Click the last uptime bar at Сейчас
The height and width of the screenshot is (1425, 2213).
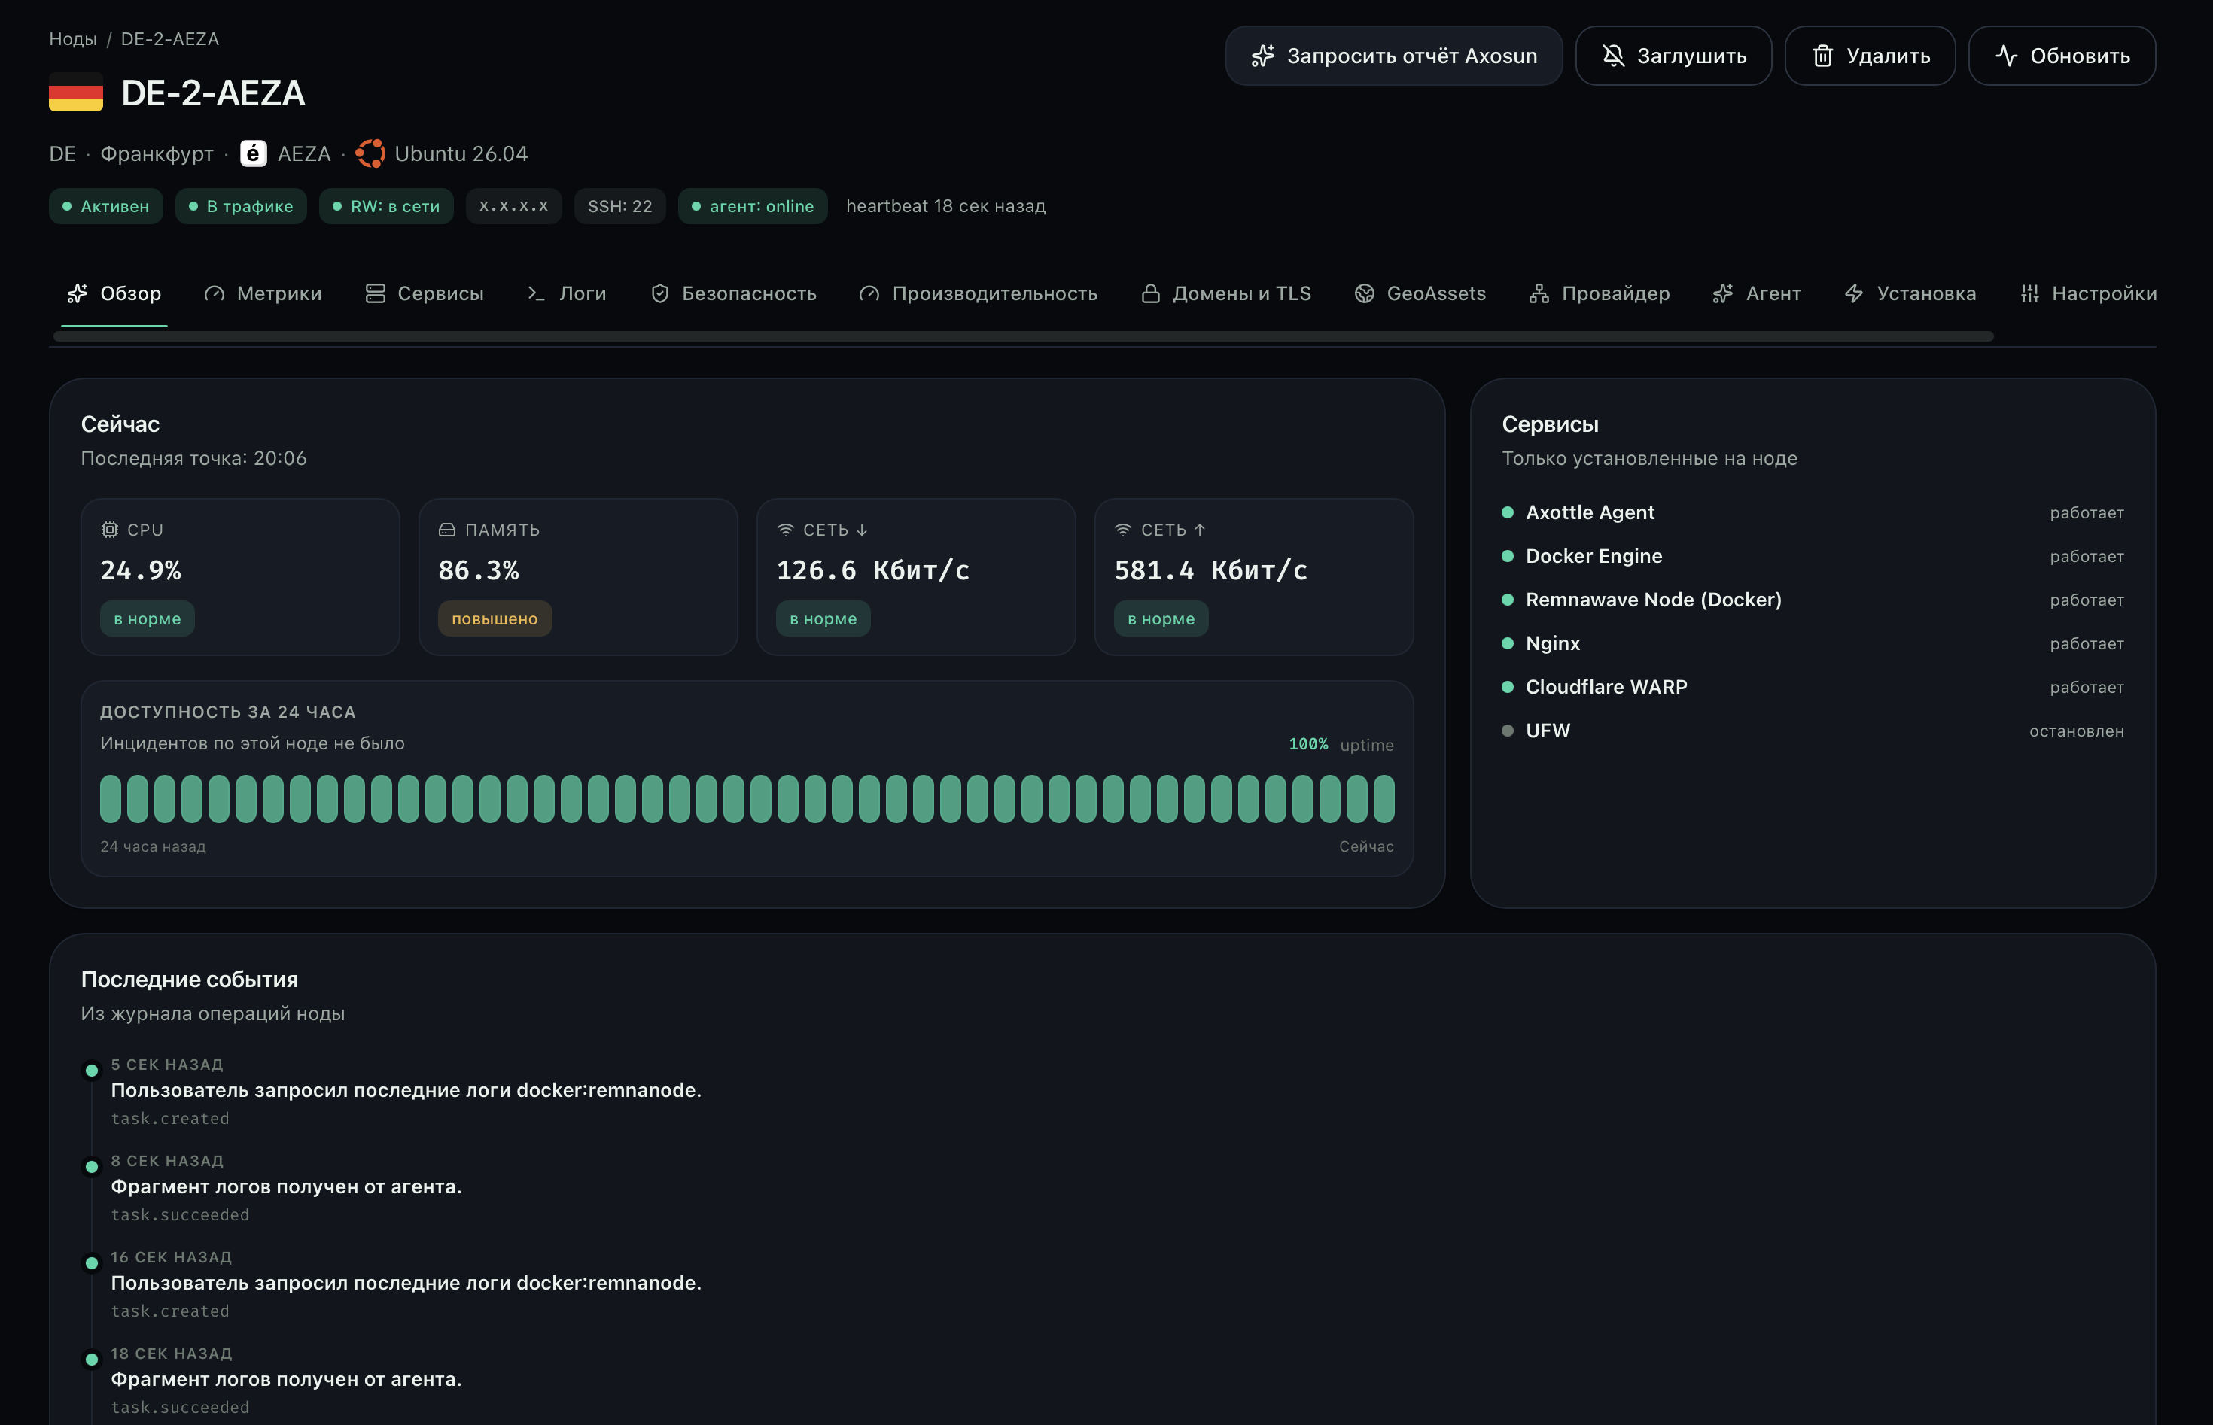click(x=1384, y=798)
